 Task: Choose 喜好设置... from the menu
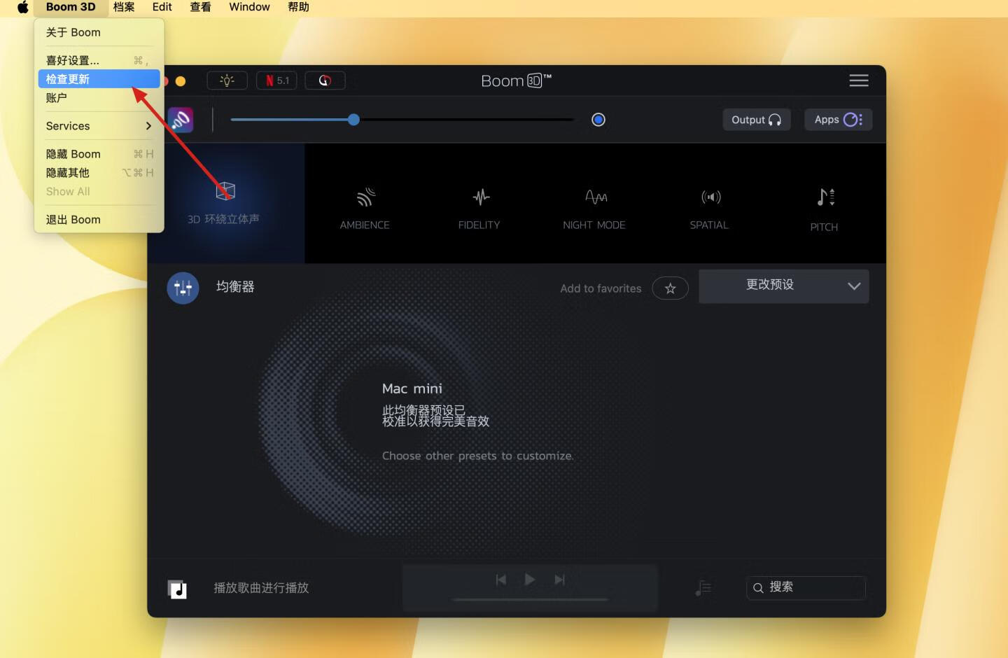pos(99,60)
